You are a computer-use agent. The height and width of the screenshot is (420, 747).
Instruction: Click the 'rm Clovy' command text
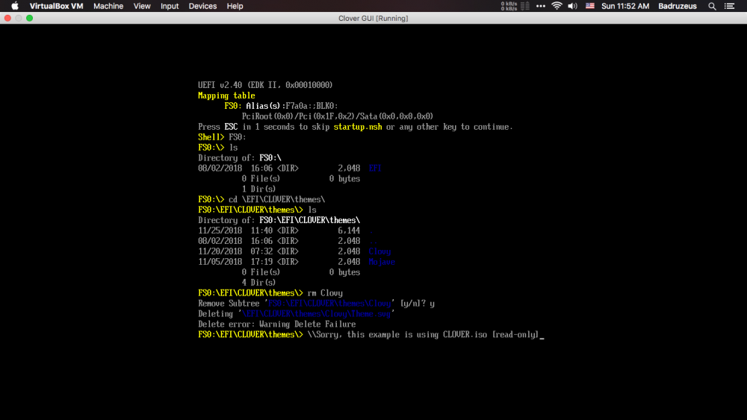click(x=325, y=293)
